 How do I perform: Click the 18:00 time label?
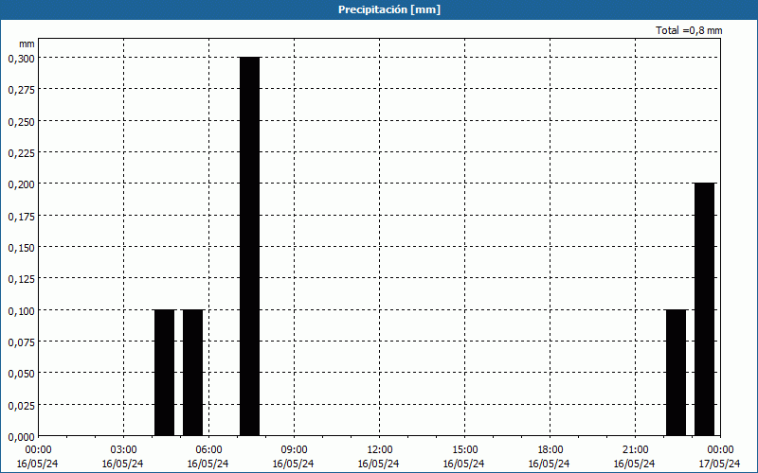click(550, 450)
